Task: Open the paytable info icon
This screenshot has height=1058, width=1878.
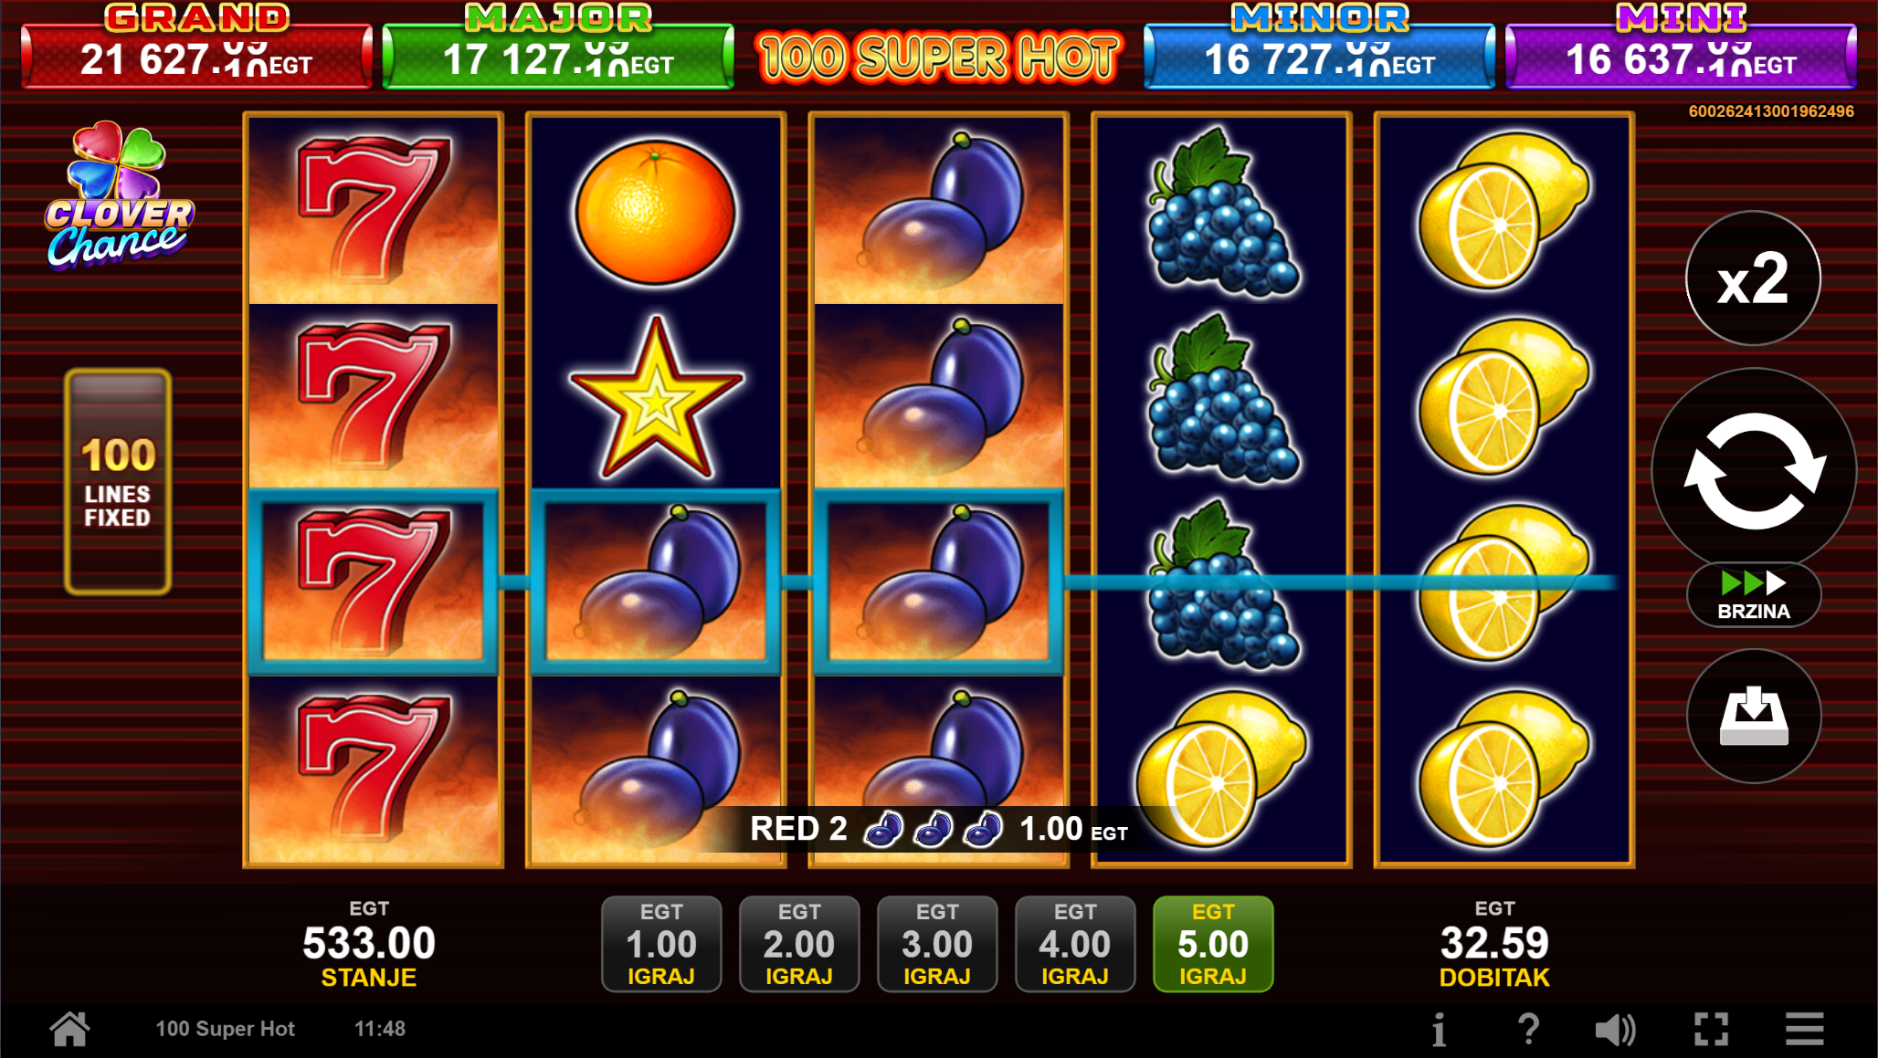Action: (1439, 1030)
